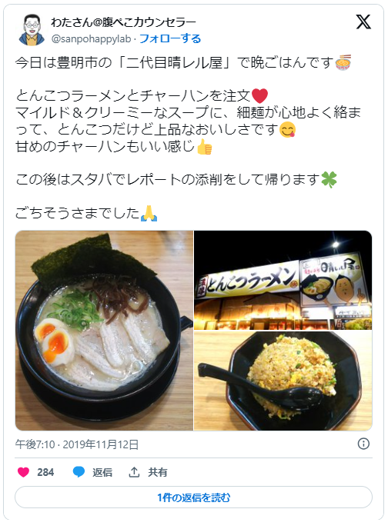
Task: Click フォローする to follow the account
Action: (170, 38)
